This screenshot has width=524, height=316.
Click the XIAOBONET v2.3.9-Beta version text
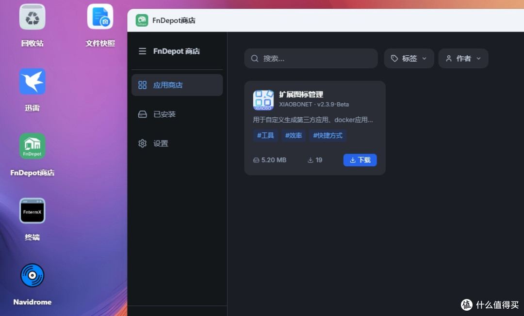(x=314, y=104)
